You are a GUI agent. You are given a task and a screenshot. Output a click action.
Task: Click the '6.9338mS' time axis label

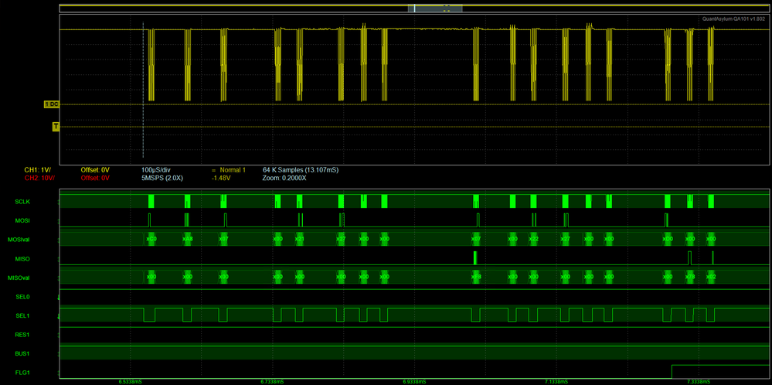pos(414,382)
